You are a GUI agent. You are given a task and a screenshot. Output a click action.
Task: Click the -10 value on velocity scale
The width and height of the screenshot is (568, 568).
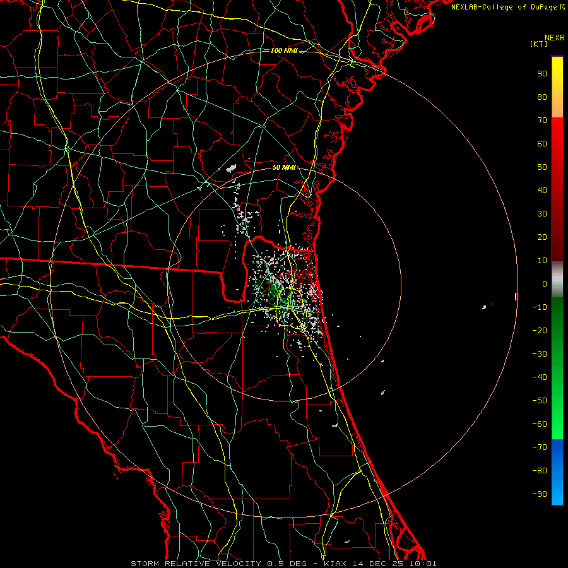[540, 307]
